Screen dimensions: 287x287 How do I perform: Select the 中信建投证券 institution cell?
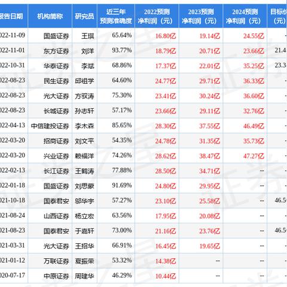click(50, 126)
